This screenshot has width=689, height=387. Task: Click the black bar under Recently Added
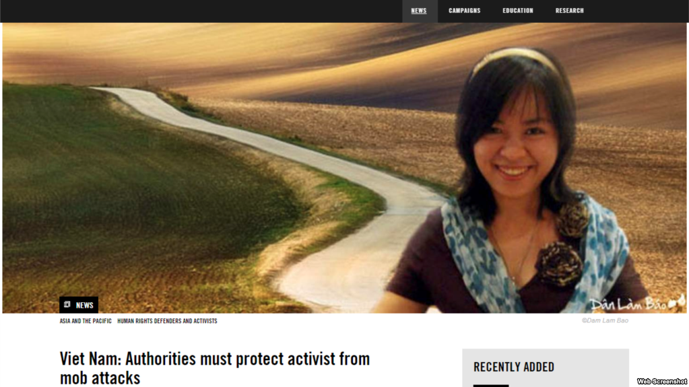point(491,386)
